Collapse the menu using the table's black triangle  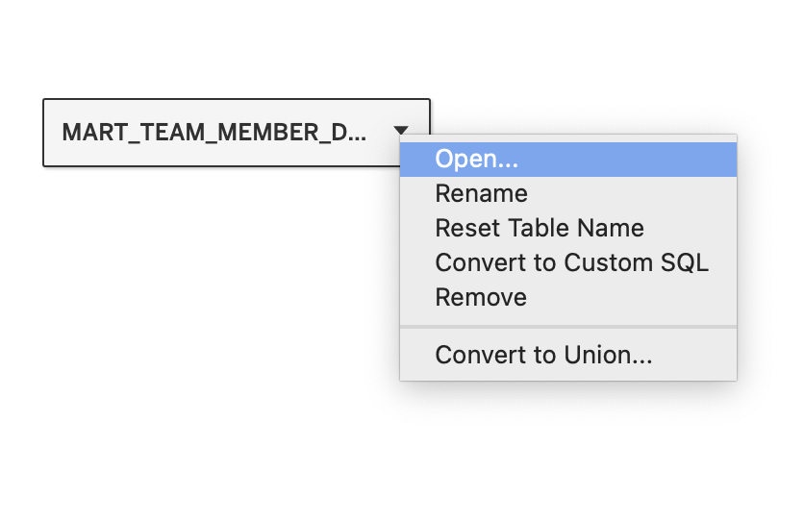pos(401,131)
